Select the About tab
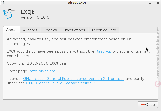Viewport: 161px width, 111px height. click(12, 30)
